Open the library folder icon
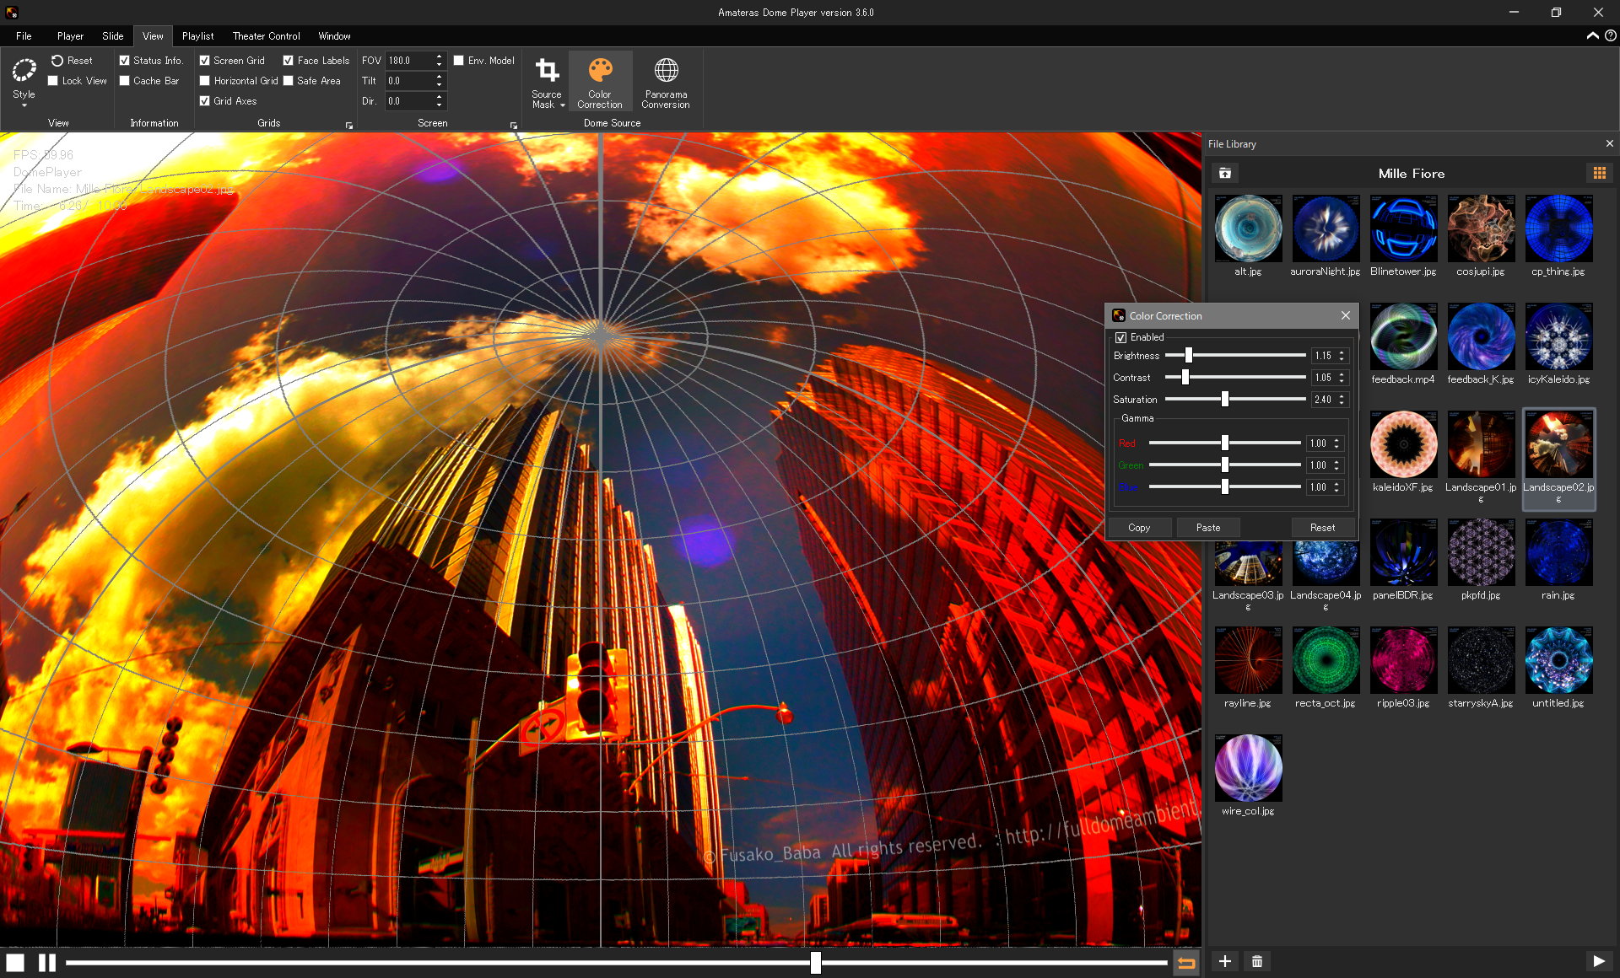The height and width of the screenshot is (978, 1620). point(1225,173)
